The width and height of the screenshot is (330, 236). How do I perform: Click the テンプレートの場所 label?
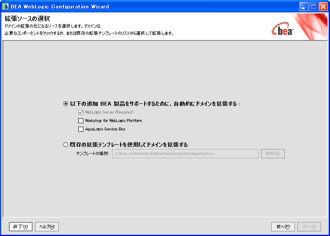[x=93, y=154]
